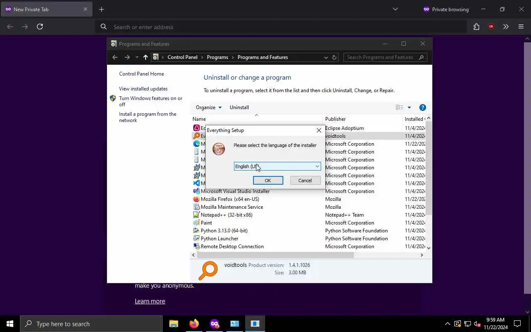Open the browser extensions icon

[x=476, y=27]
